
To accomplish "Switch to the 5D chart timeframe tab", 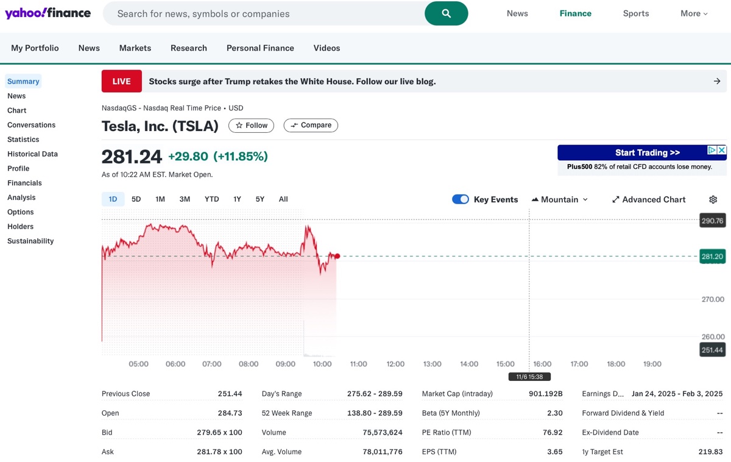I will (136, 199).
